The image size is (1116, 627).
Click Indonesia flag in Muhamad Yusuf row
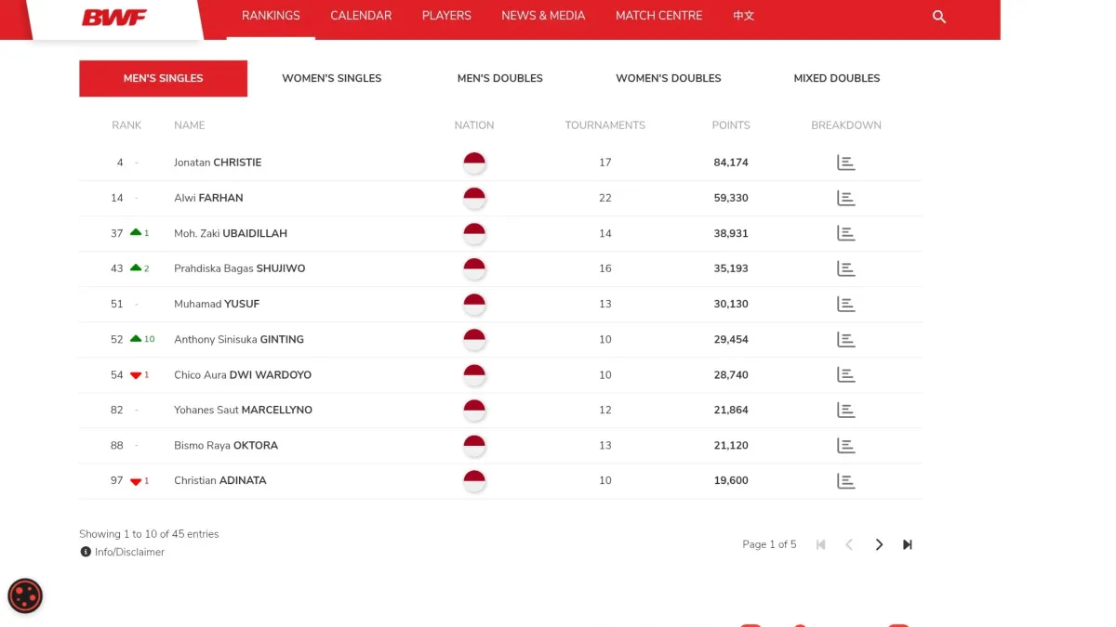[474, 304]
